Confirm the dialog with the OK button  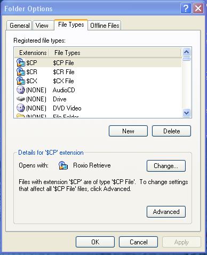tap(95, 242)
